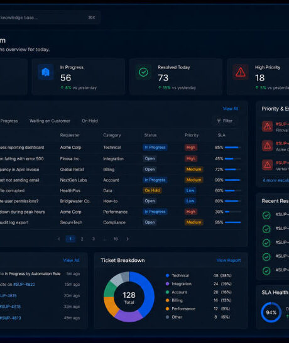Sort by SLA column header

(221, 135)
